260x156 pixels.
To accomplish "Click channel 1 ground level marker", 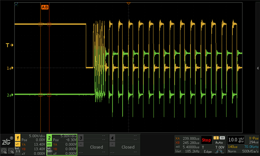I will [x=10, y=68].
